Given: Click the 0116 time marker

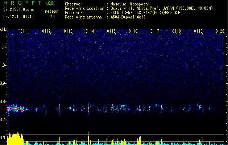Looking at the screenshot, I should coord(133,31).
